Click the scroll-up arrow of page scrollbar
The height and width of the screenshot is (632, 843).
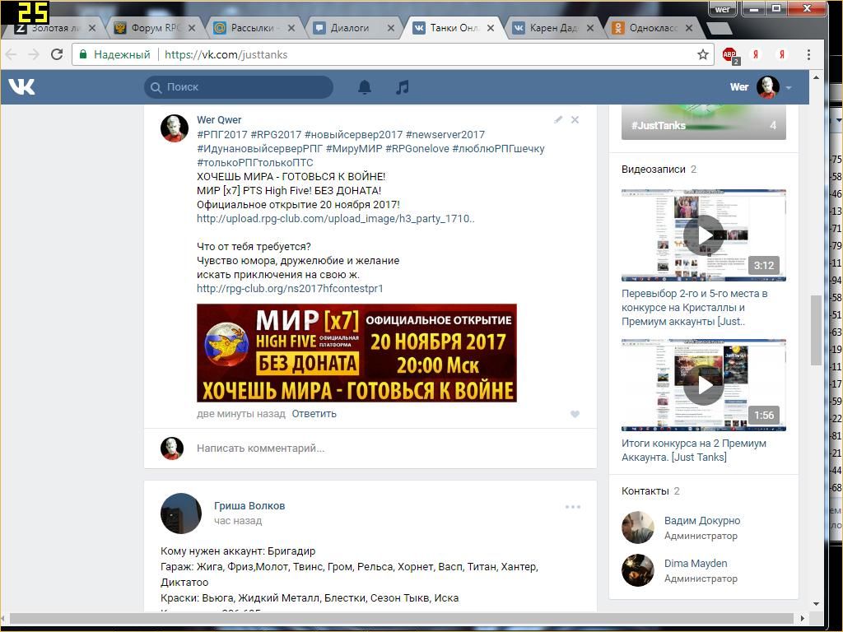(816, 77)
